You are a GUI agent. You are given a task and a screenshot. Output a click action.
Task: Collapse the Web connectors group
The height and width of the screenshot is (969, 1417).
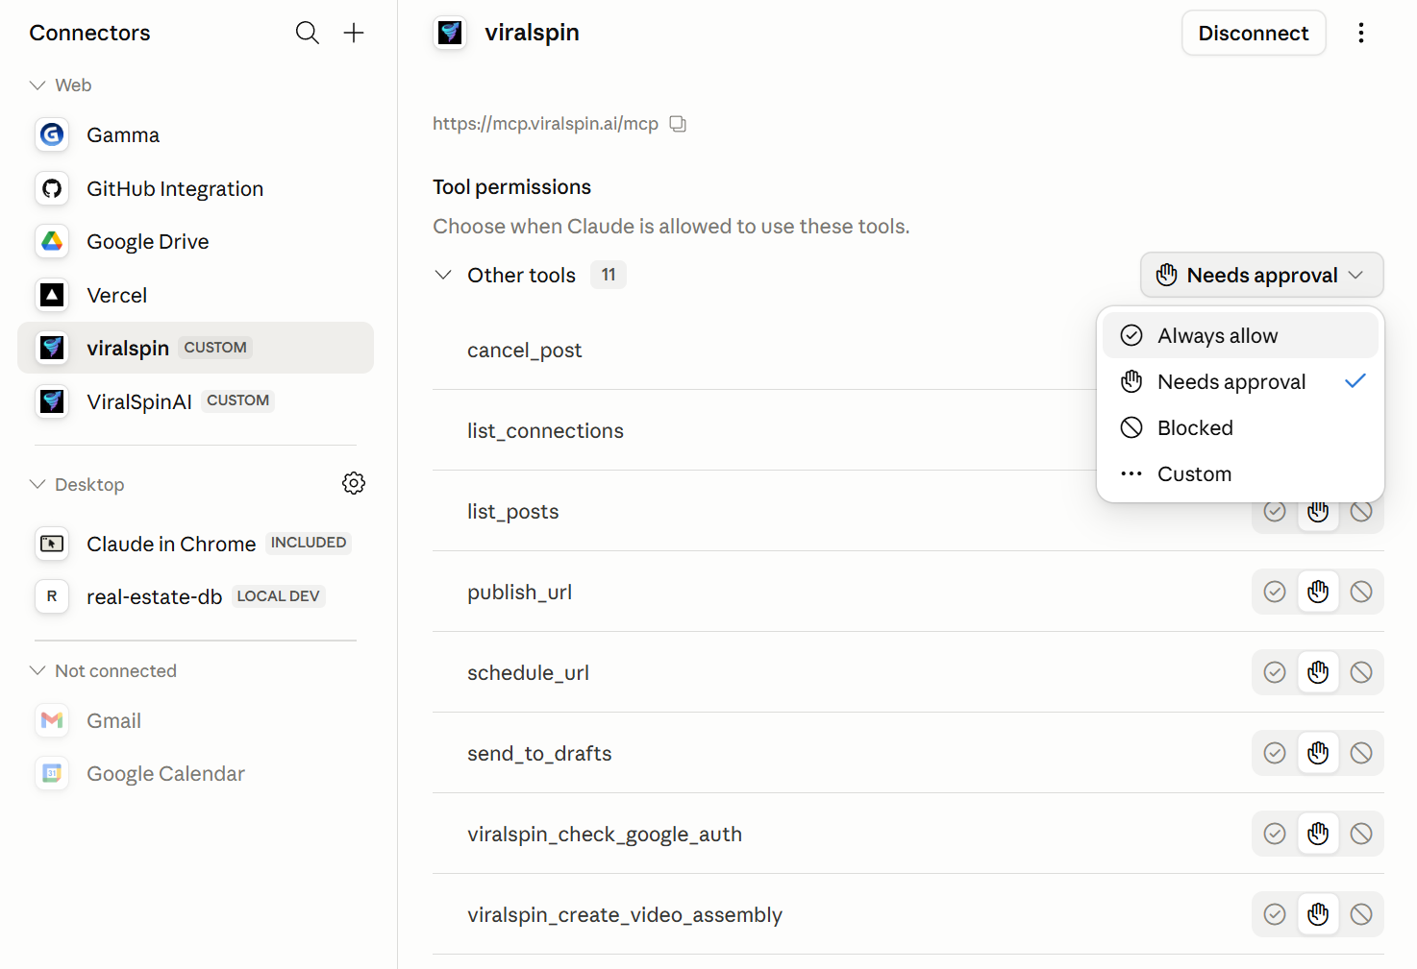(37, 85)
